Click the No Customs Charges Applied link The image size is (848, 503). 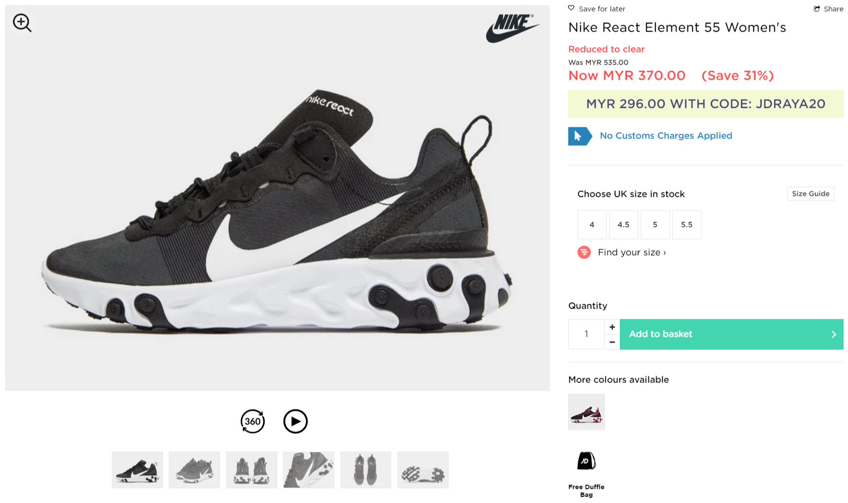(x=666, y=136)
